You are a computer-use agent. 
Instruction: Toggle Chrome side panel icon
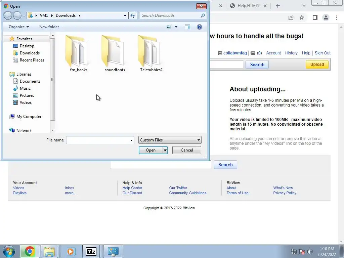click(315, 17)
